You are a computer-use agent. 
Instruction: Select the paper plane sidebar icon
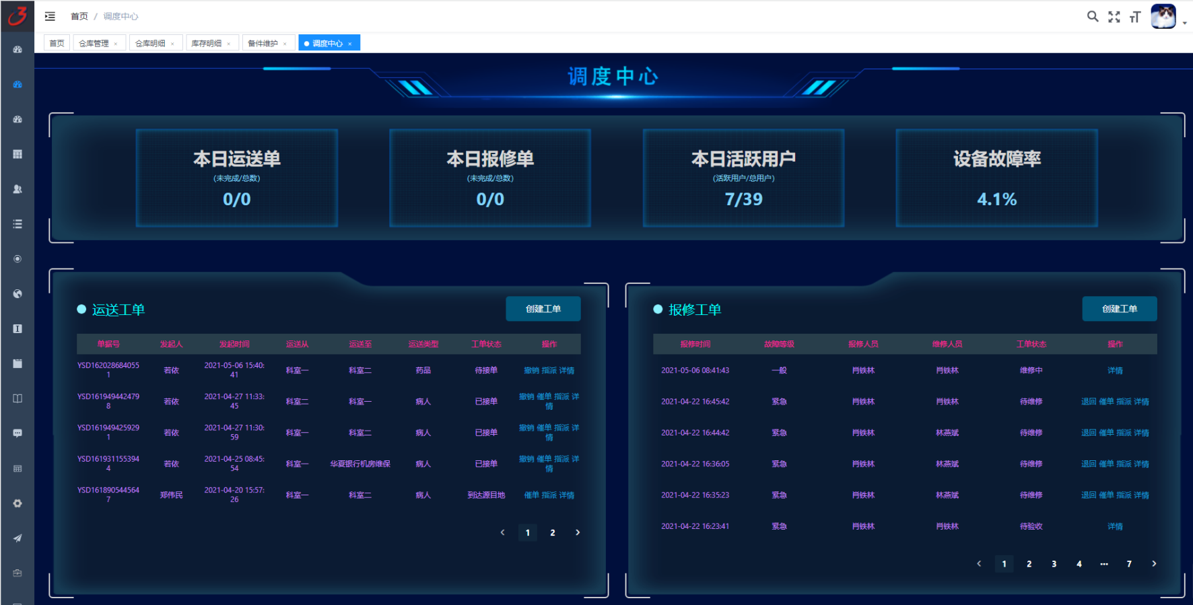pos(18,538)
